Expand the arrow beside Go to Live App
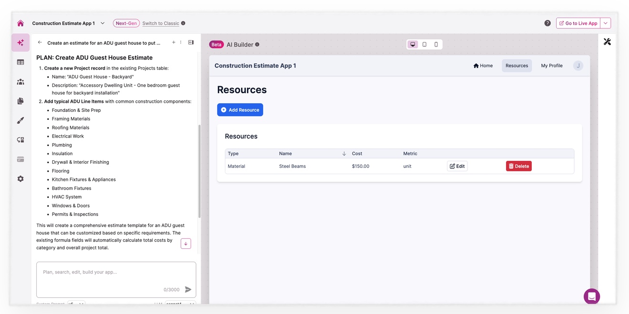 pyautogui.click(x=606, y=23)
